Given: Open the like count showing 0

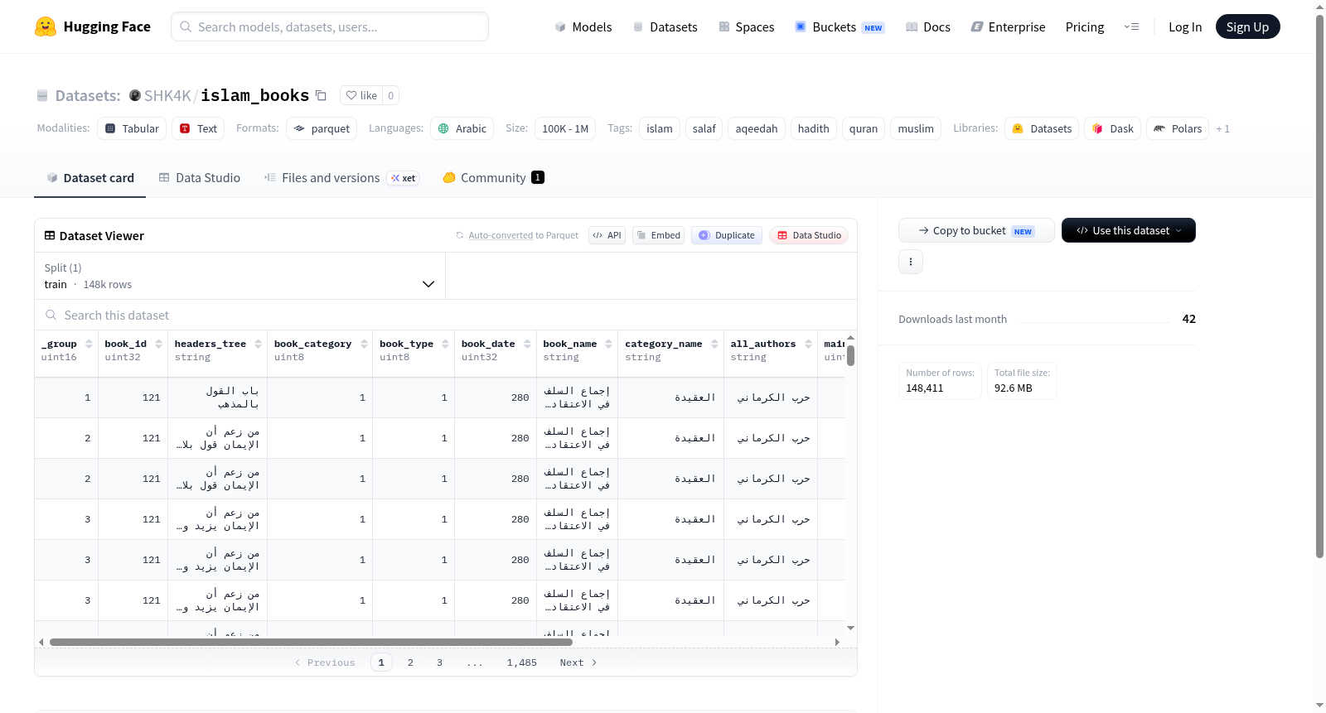Looking at the screenshot, I should tap(391, 95).
